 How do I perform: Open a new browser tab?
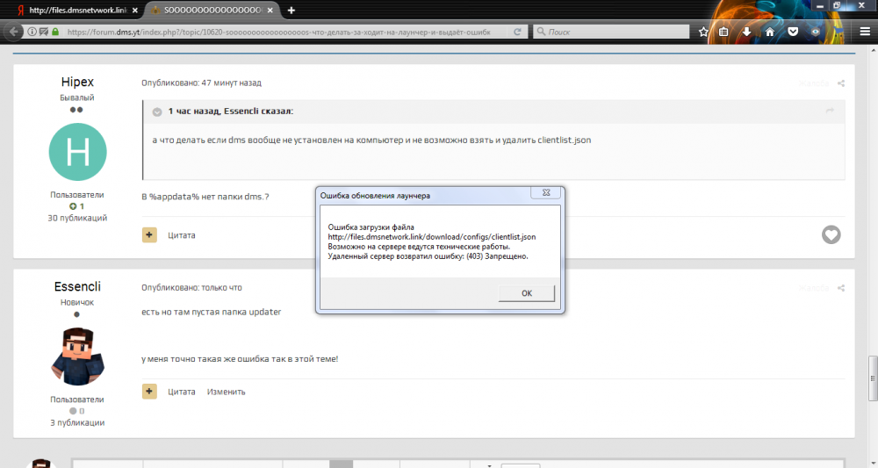tap(291, 10)
